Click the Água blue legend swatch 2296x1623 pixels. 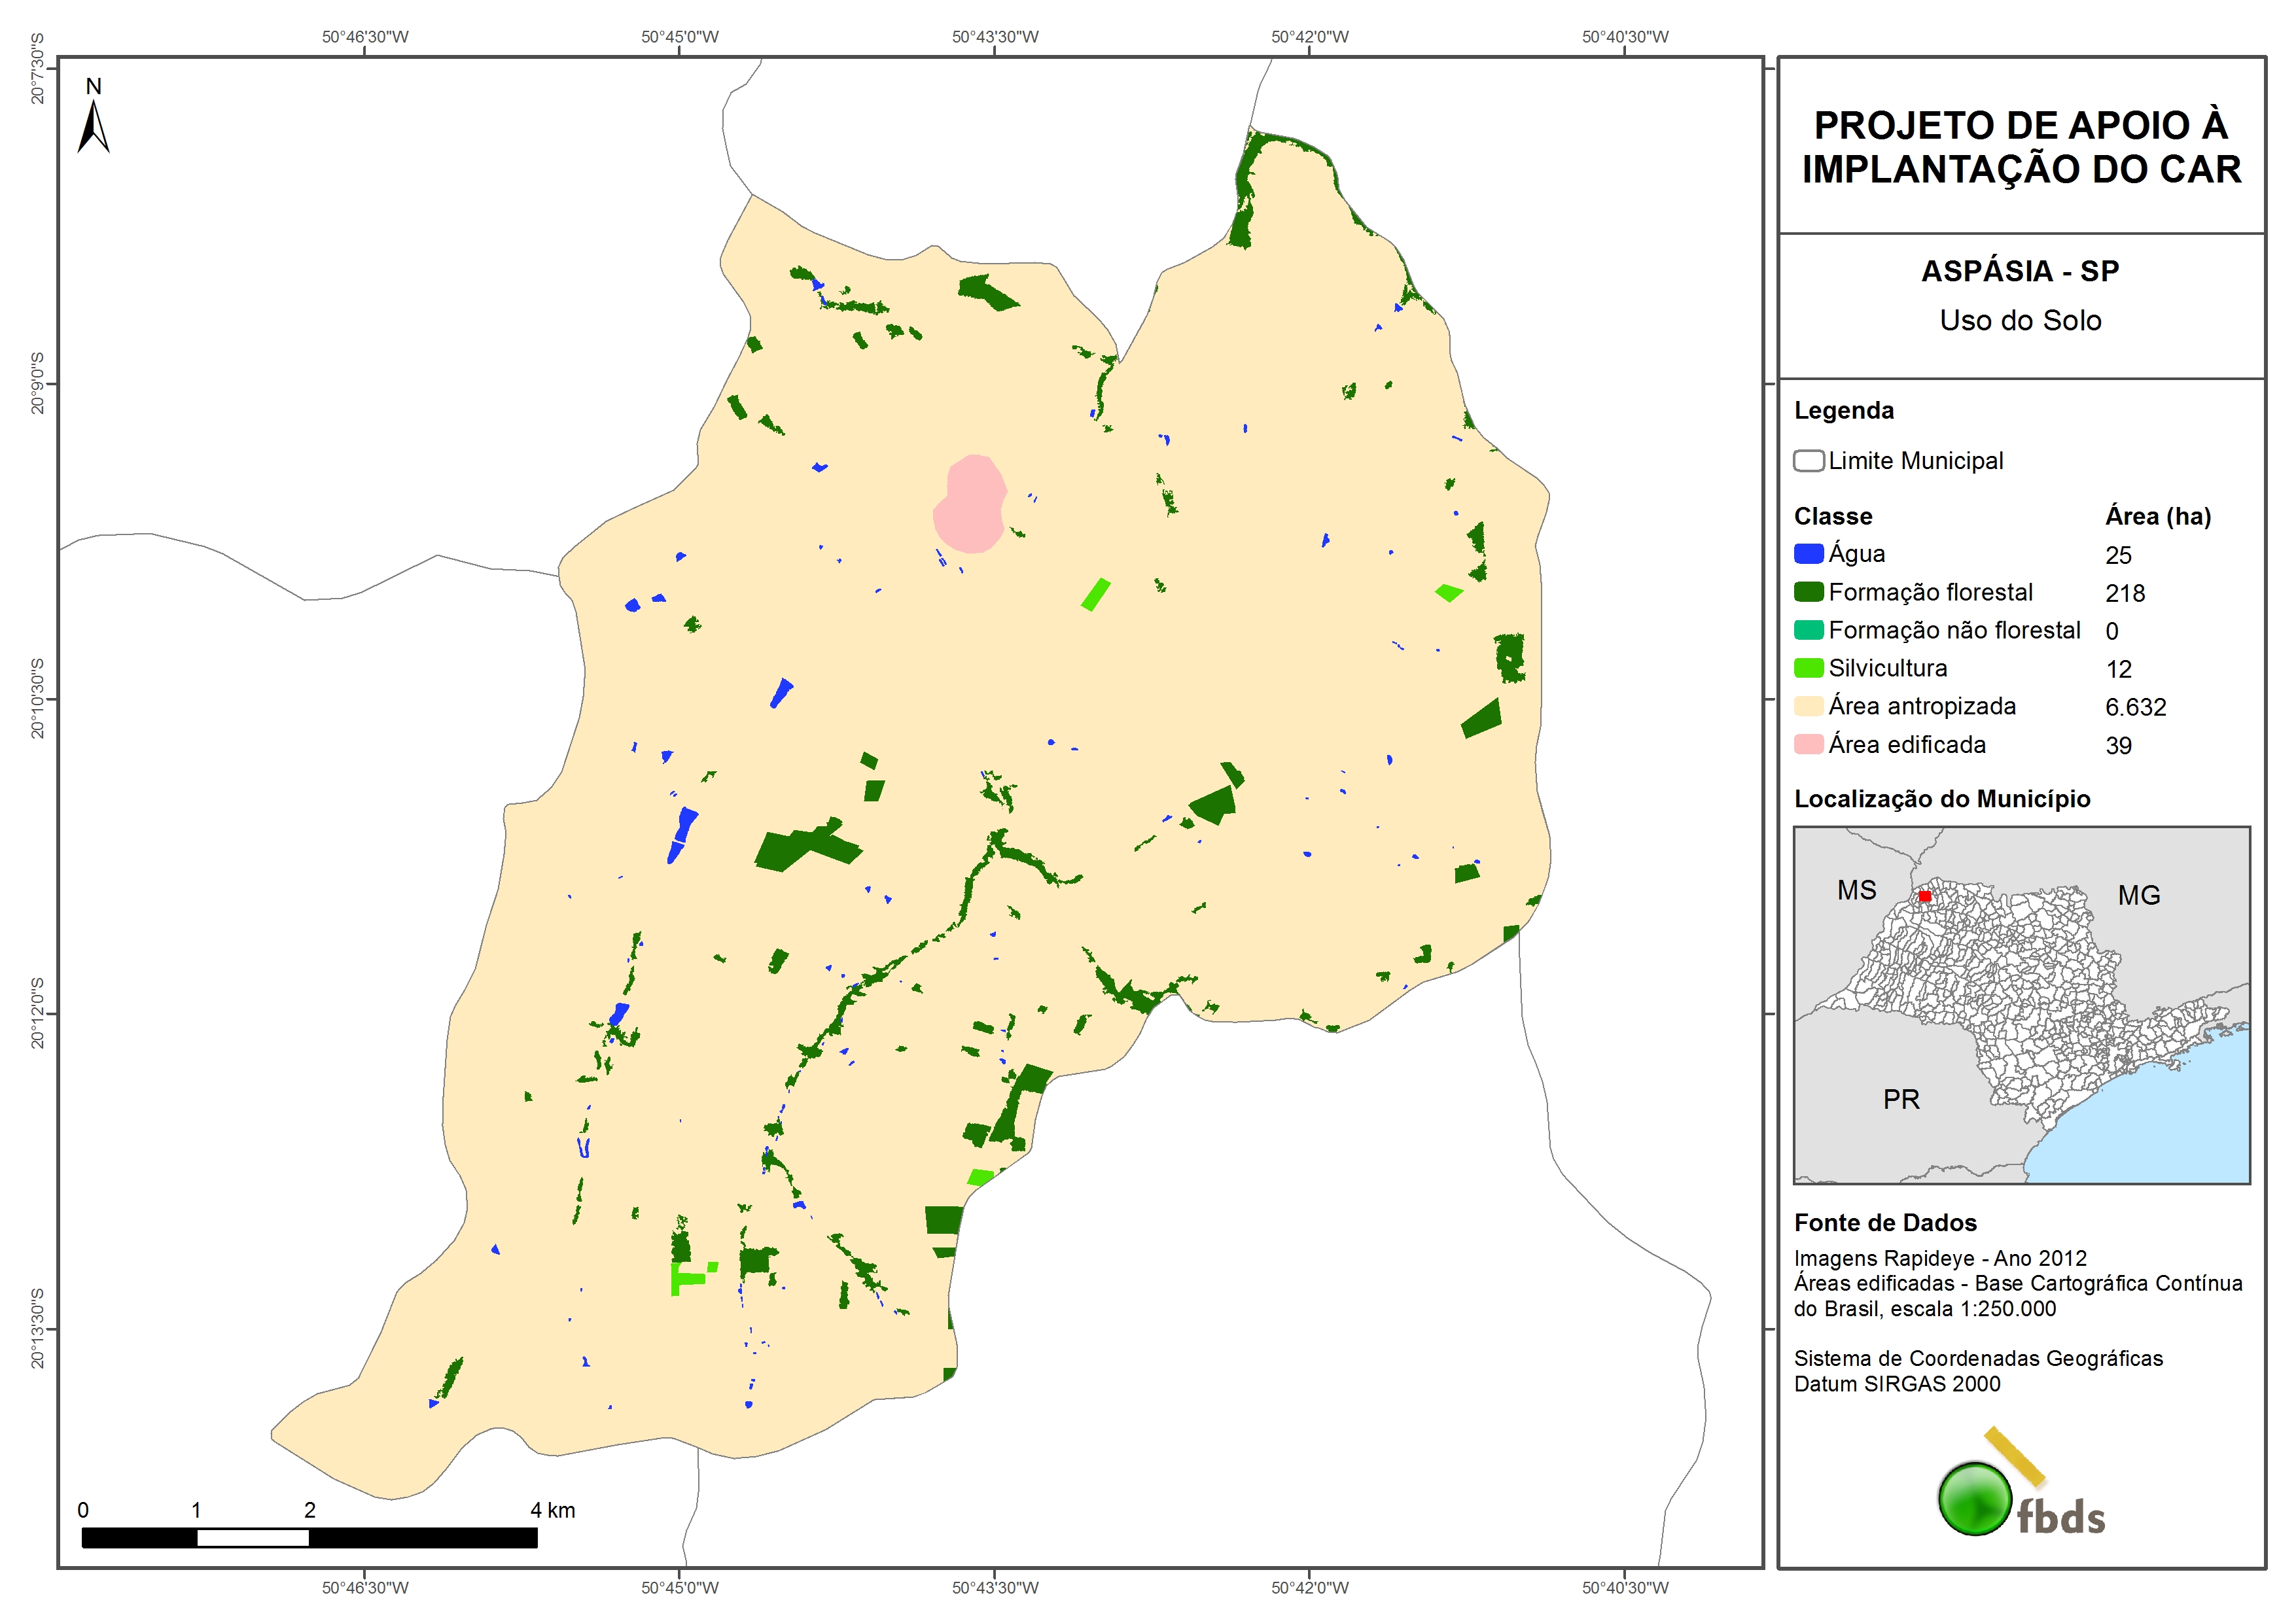tap(1808, 554)
